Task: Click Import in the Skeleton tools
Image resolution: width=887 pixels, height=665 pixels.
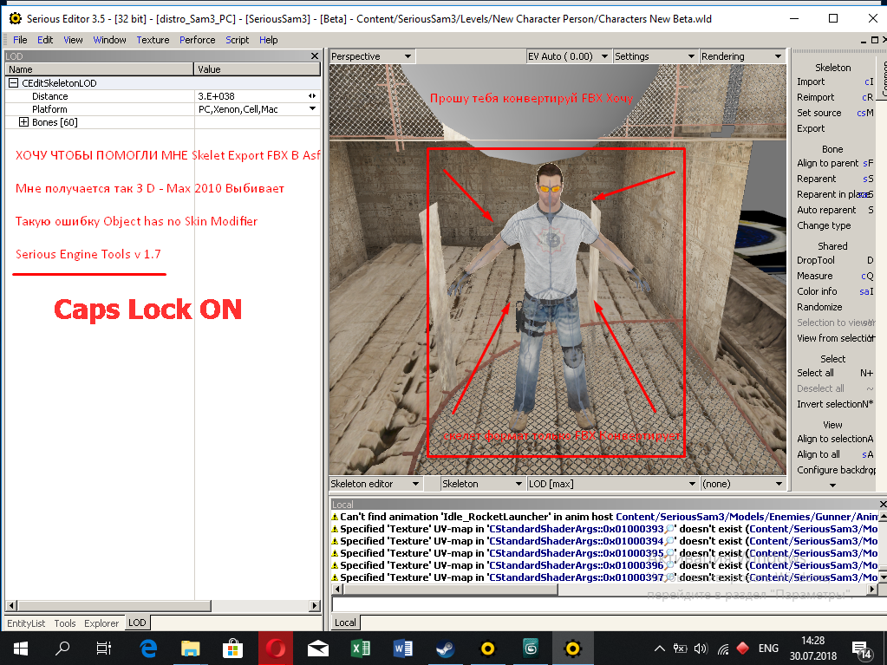Action: [x=811, y=82]
